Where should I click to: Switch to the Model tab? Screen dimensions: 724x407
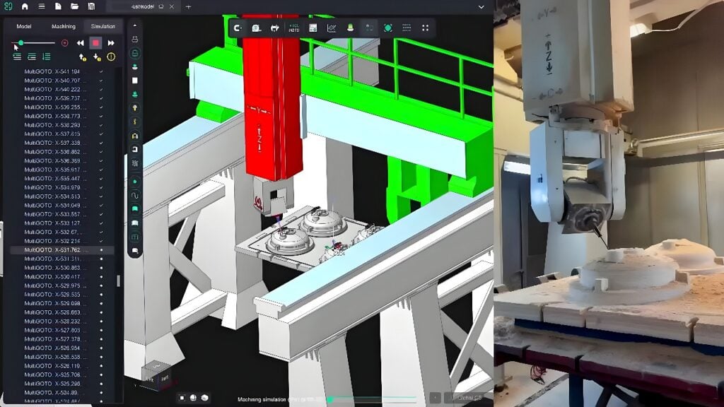point(23,25)
